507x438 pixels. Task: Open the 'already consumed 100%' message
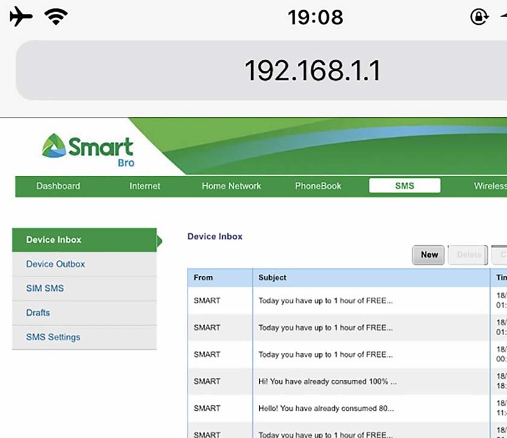click(328, 382)
